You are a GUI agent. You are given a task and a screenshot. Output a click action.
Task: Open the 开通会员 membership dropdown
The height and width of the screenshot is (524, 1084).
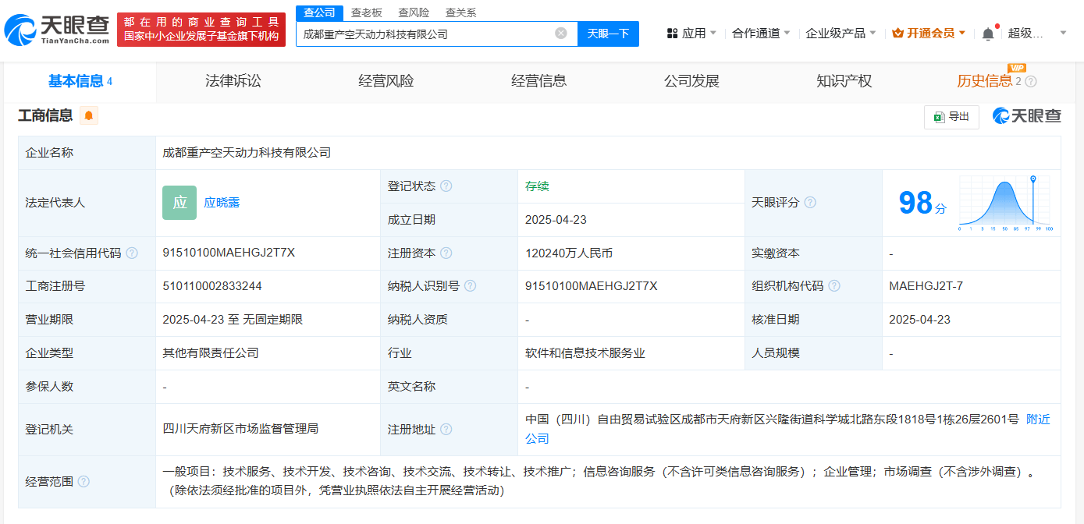[x=929, y=34]
